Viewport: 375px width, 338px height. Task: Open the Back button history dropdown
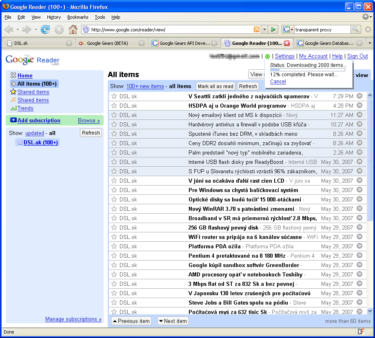[18, 30]
